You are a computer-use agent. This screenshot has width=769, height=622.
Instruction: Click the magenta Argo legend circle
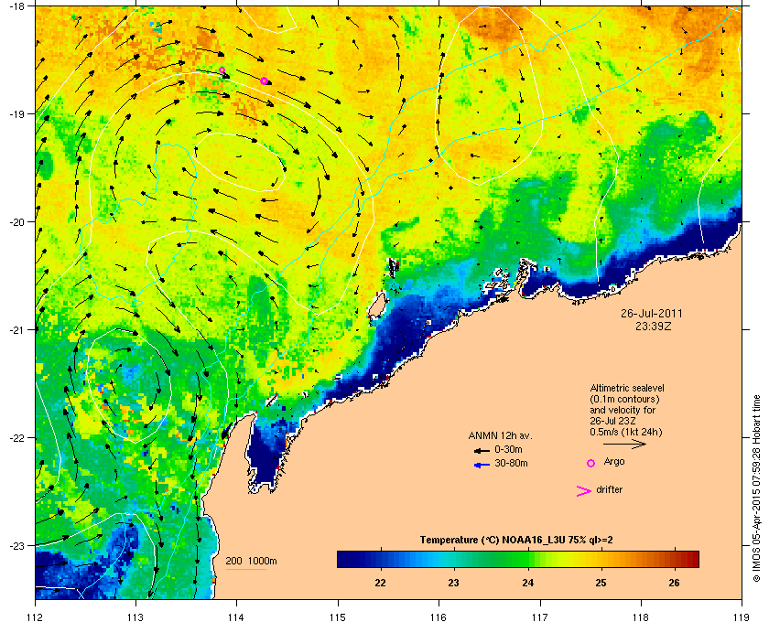591,463
